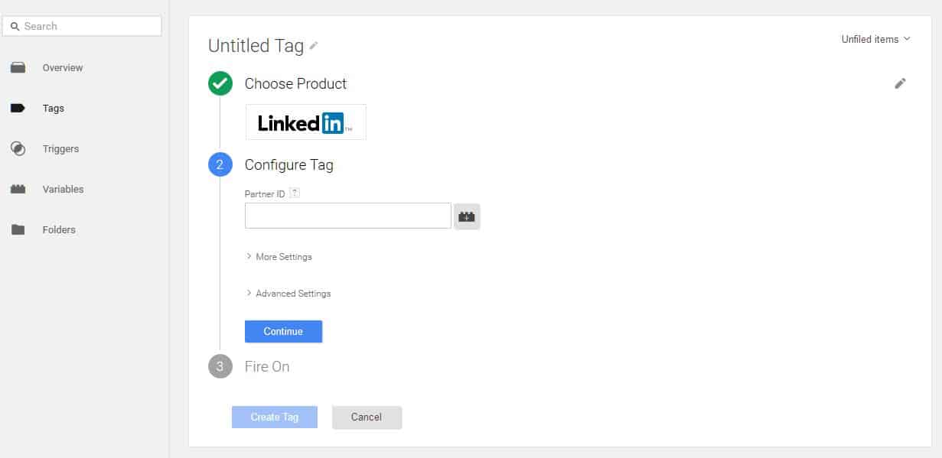The width and height of the screenshot is (942, 458).
Task: Click the Continue button
Action: (x=283, y=331)
